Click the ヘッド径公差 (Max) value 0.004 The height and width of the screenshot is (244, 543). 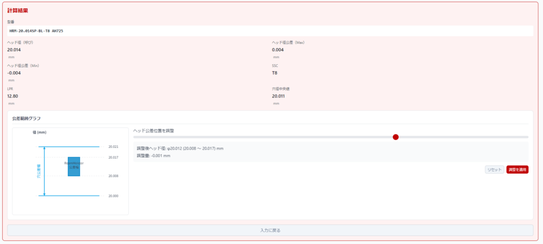(278, 49)
